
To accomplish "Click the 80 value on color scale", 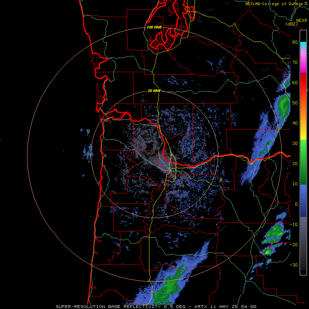I will [295, 42].
